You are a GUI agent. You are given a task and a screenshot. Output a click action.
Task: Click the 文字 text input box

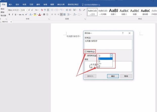[x=108, y=44]
